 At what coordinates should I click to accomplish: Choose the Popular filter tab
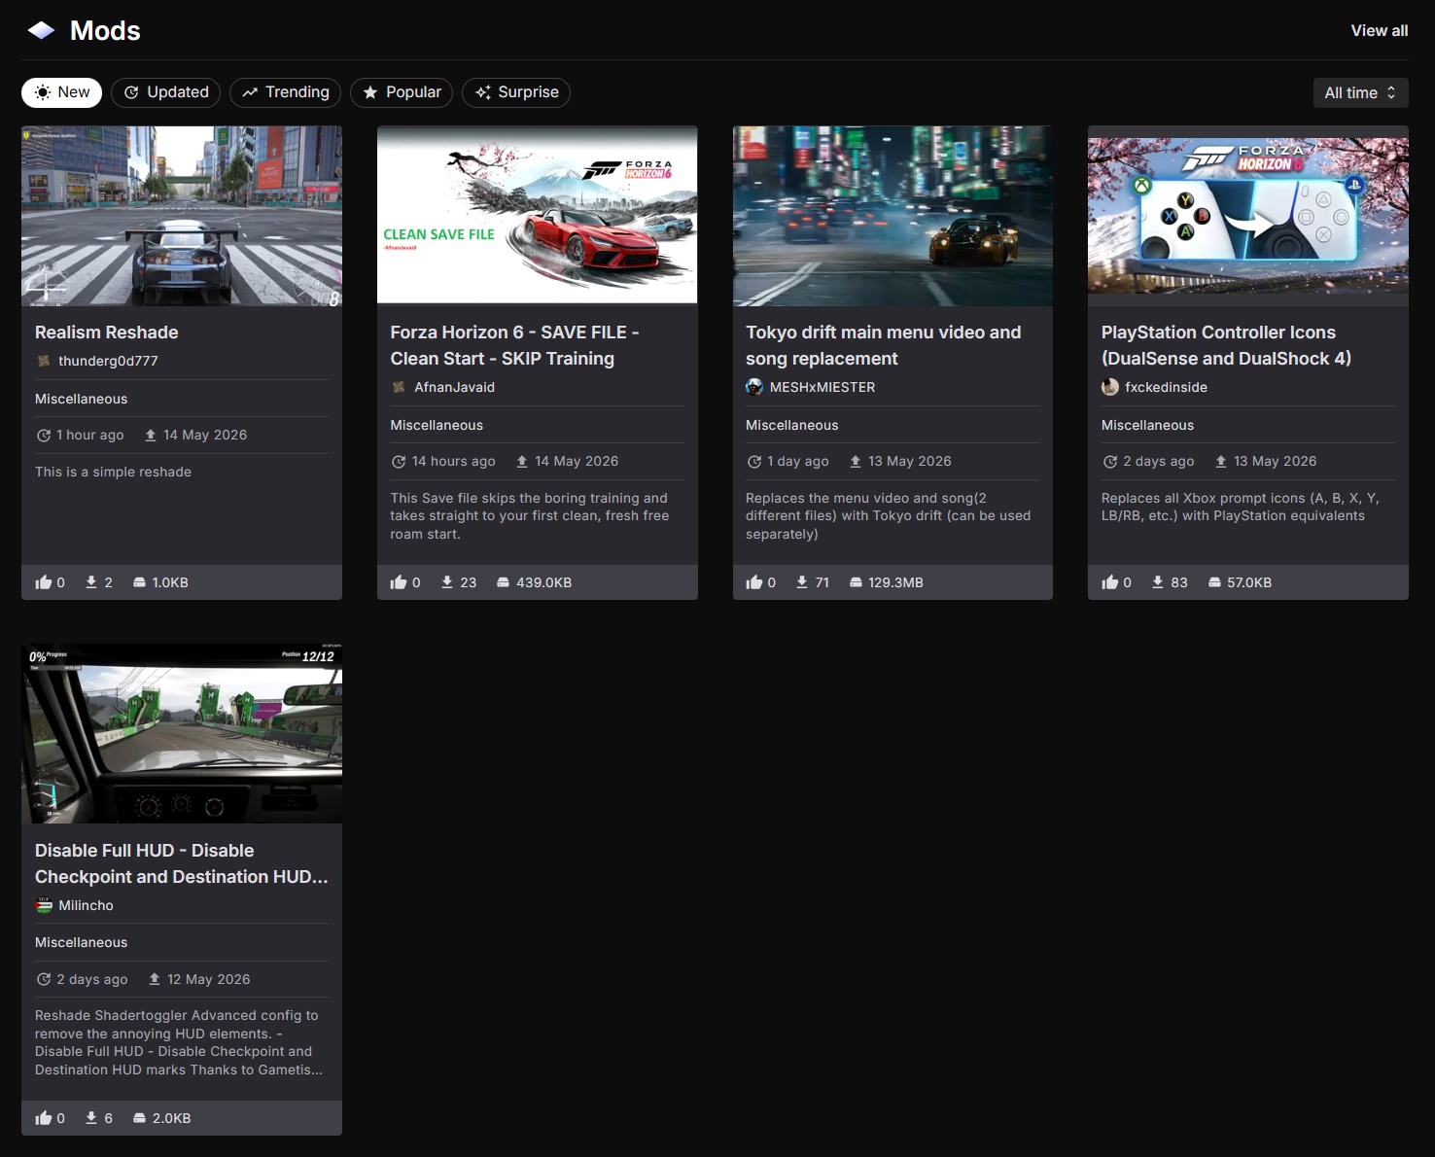click(x=402, y=92)
